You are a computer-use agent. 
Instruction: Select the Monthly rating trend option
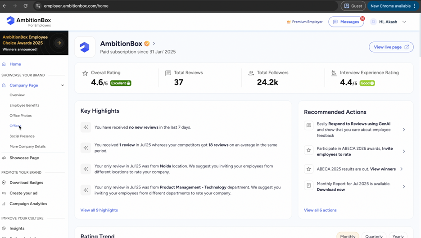(348, 236)
